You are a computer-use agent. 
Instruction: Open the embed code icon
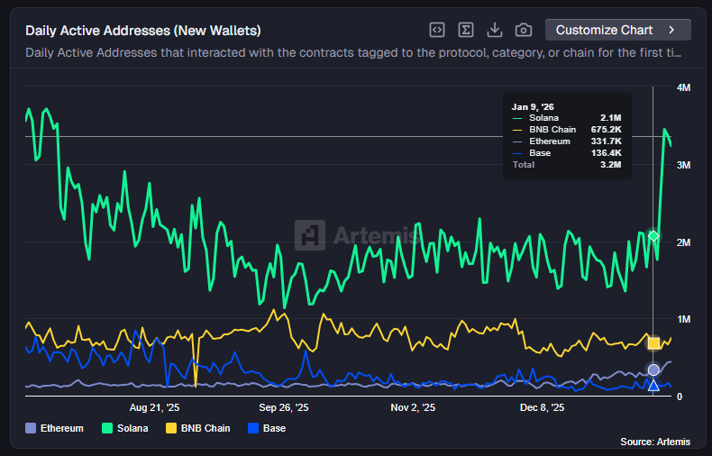(x=437, y=30)
